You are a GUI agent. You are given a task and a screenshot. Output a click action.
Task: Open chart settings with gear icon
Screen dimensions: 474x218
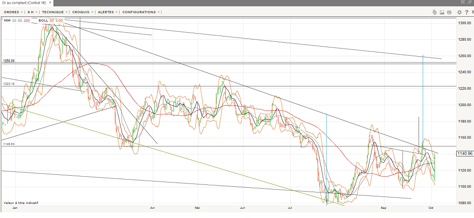click(x=460, y=12)
